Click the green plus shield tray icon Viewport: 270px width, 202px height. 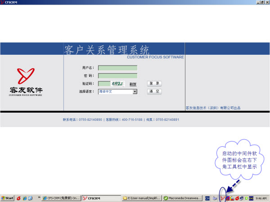click(247, 198)
